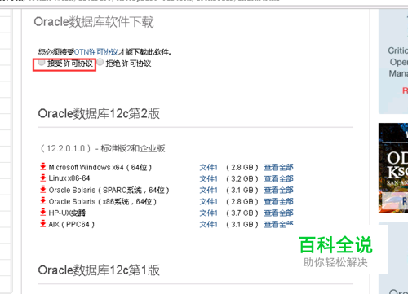
Task: Select the decline license agreement radio button
Action: 100,62
